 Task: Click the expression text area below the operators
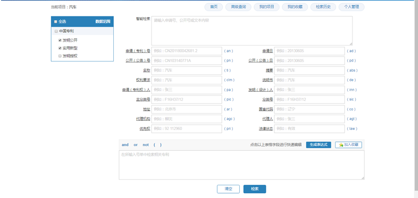(241, 165)
